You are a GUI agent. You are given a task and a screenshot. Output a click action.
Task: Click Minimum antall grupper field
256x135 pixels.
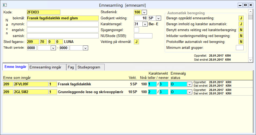240,48
